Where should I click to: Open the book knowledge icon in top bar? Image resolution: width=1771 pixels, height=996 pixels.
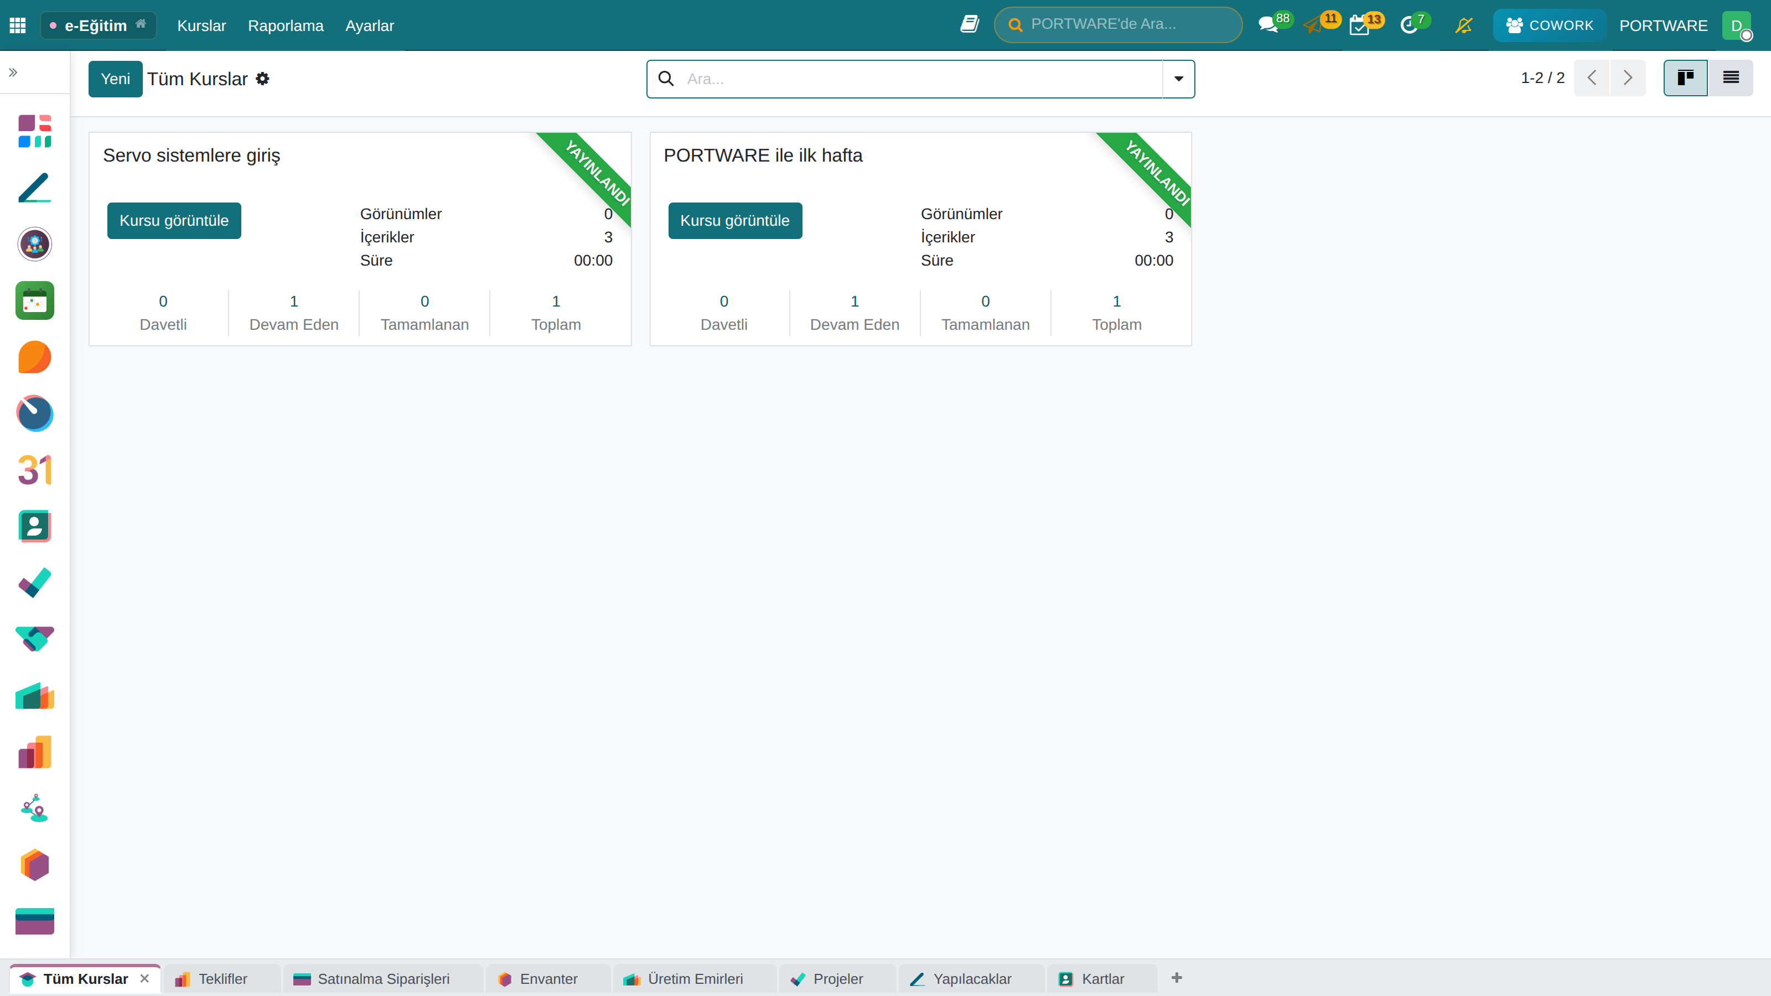coord(970,25)
